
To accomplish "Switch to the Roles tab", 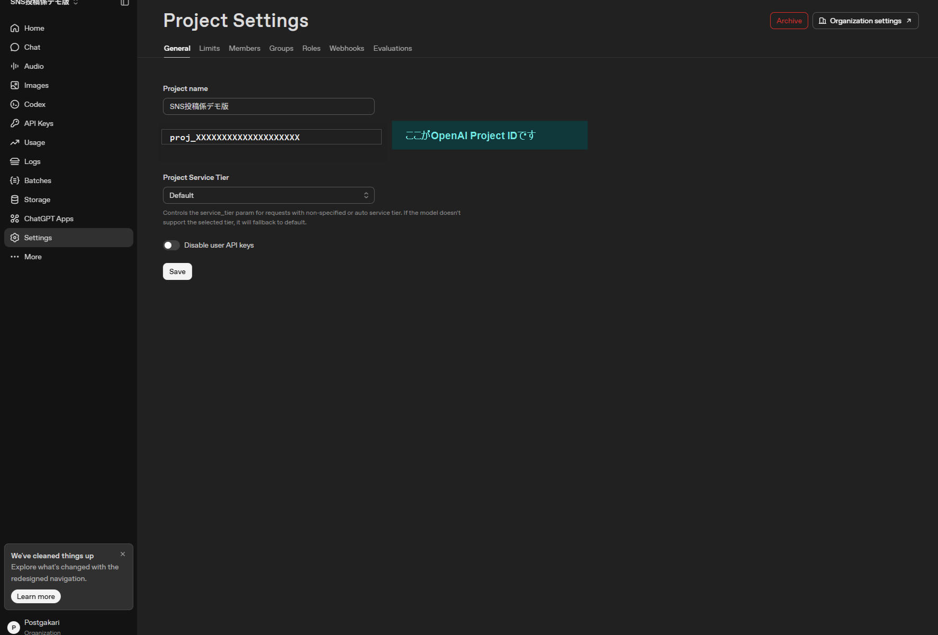I will click(311, 48).
